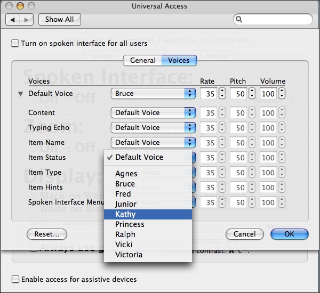Click the Typing Echo pitch stepper

(x=252, y=127)
